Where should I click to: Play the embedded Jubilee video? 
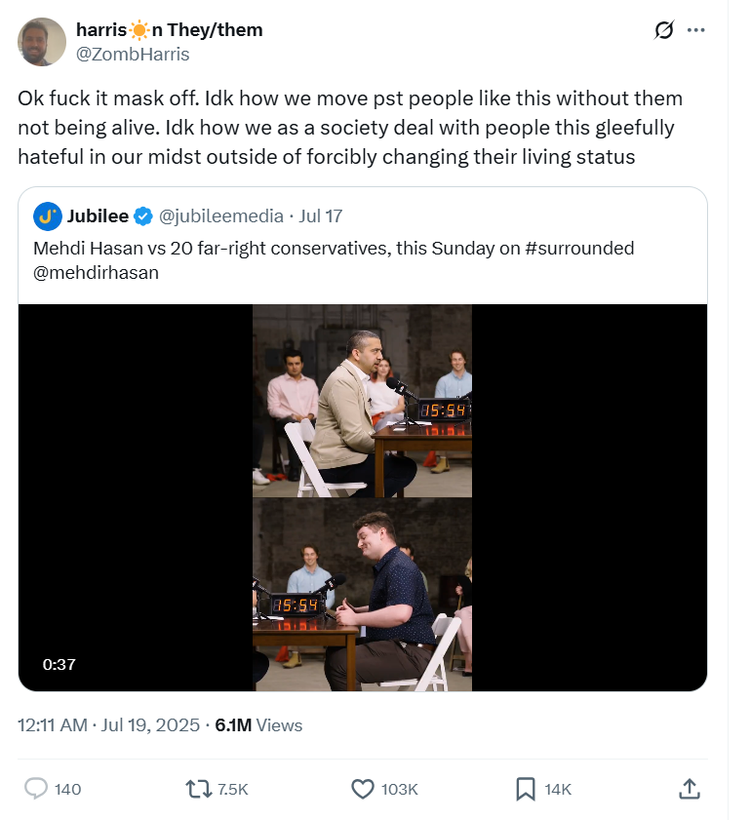(363, 497)
